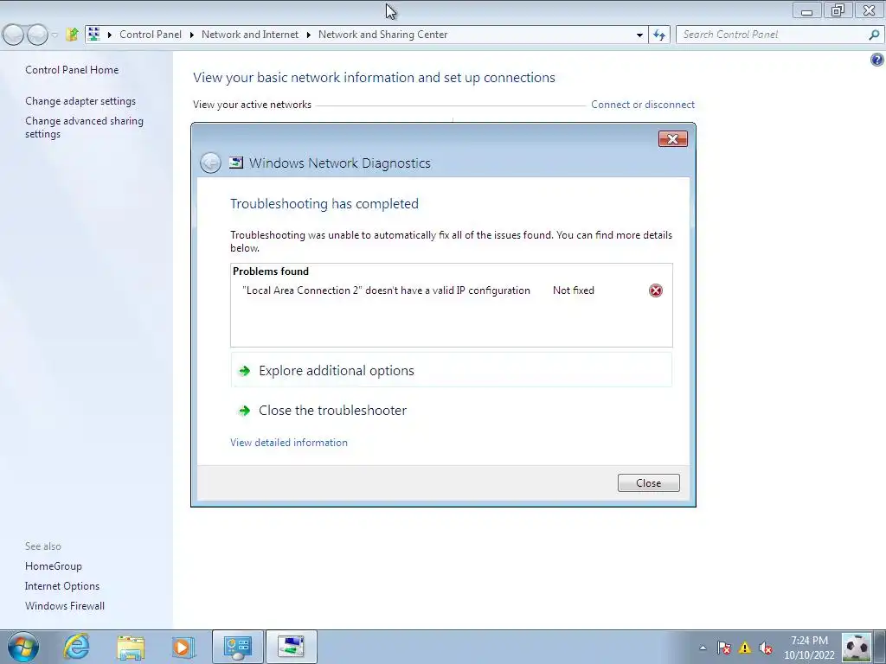
Task: Switch to Control Panel taskbar window
Action: pos(237,647)
